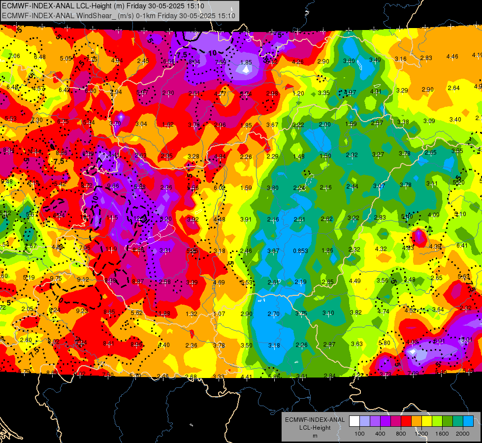482x443 pixels.
Task: Click the unit 'm' in the legend
Action: 315,436
